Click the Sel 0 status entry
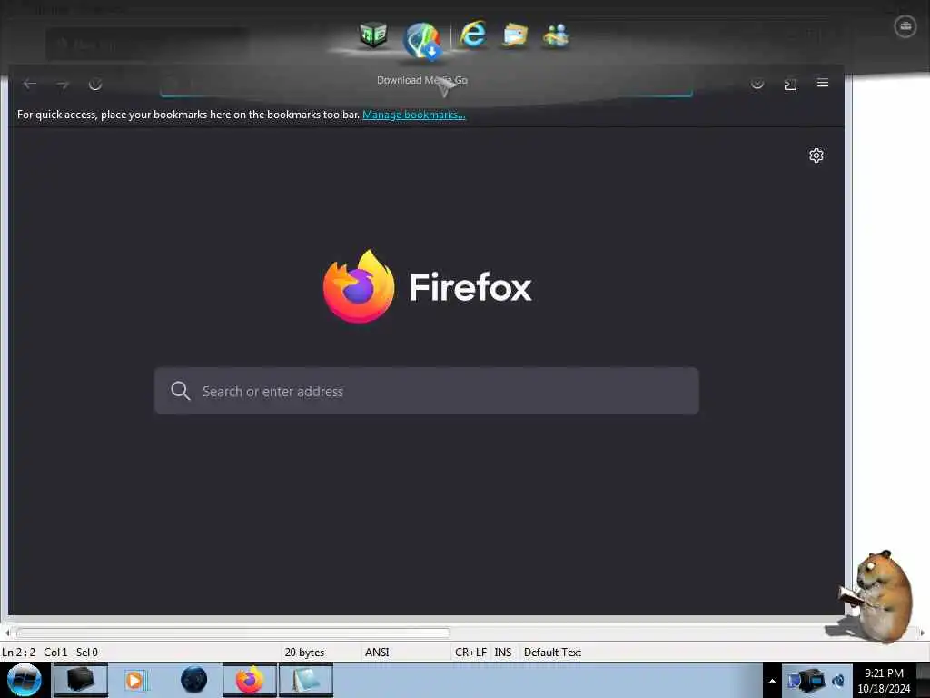The width and height of the screenshot is (930, 698). pyautogui.click(x=86, y=653)
